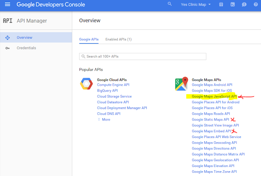This screenshot has height=176, width=261.
Task: Click the Google Maps APIs heading
Action: click(x=206, y=80)
